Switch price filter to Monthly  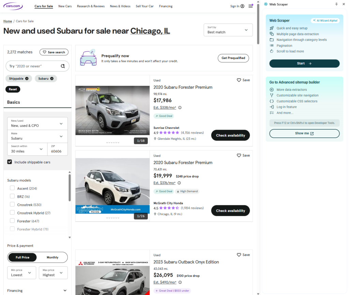click(x=52, y=257)
